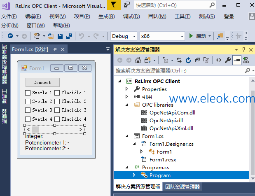
Task: Click the View Code icon
Action: click(x=219, y=60)
